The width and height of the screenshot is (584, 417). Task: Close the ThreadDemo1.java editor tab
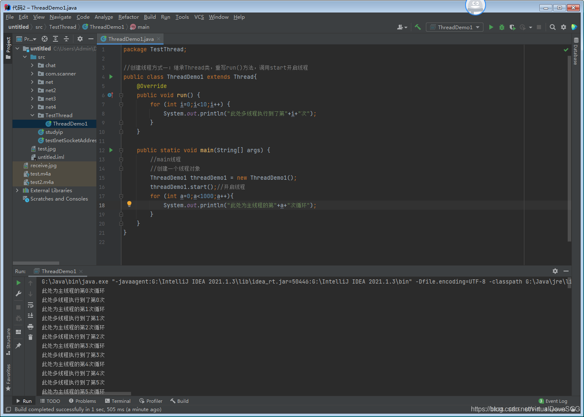click(x=159, y=39)
